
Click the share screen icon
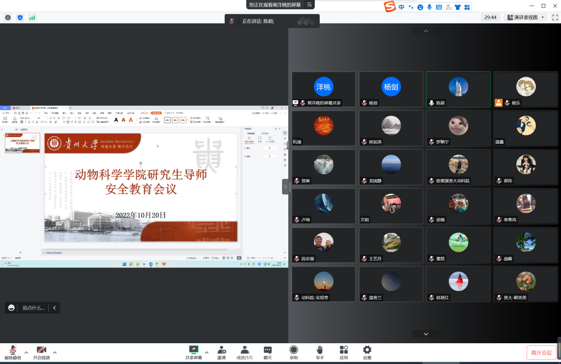(193, 350)
